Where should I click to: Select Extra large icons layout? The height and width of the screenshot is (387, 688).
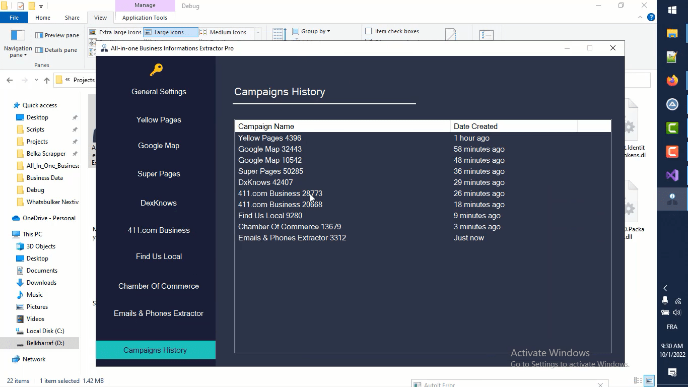click(x=115, y=32)
